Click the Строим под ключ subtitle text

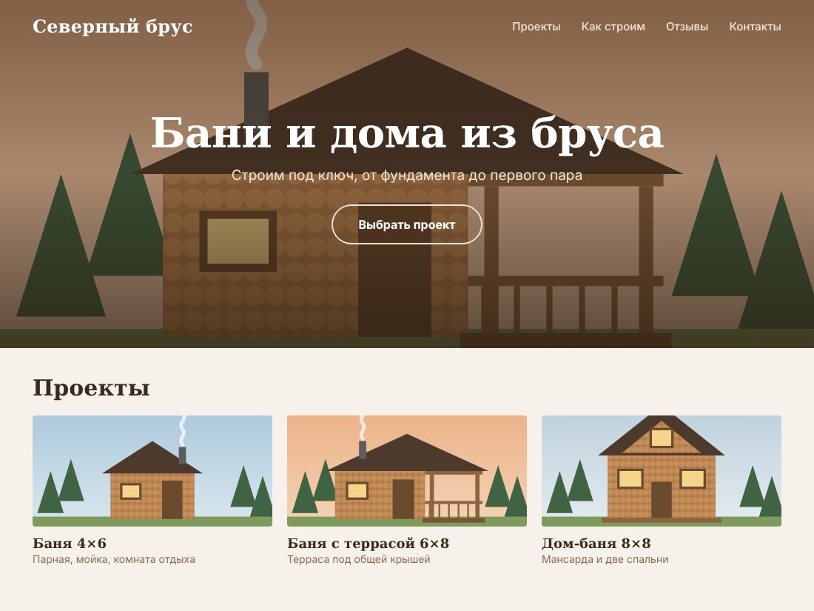[407, 176]
